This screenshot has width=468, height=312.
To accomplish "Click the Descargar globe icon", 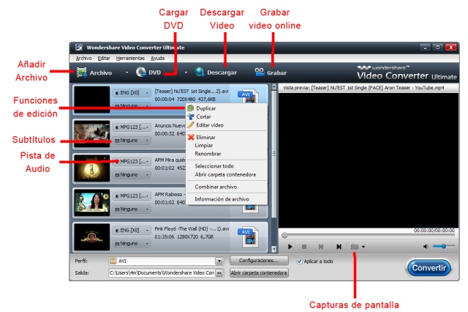I will (200, 72).
